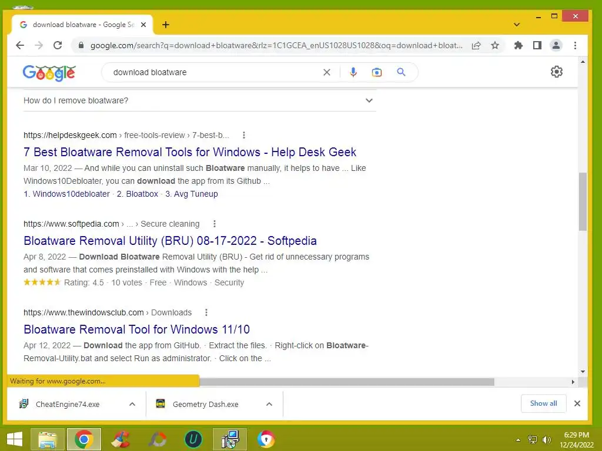Open the taskbar clock and date

pos(576,439)
